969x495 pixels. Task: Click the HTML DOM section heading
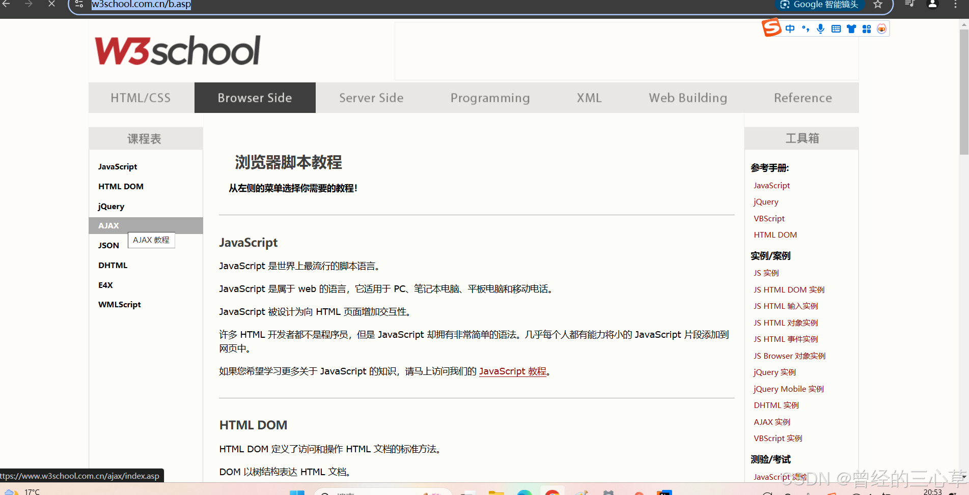[x=253, y=425]
